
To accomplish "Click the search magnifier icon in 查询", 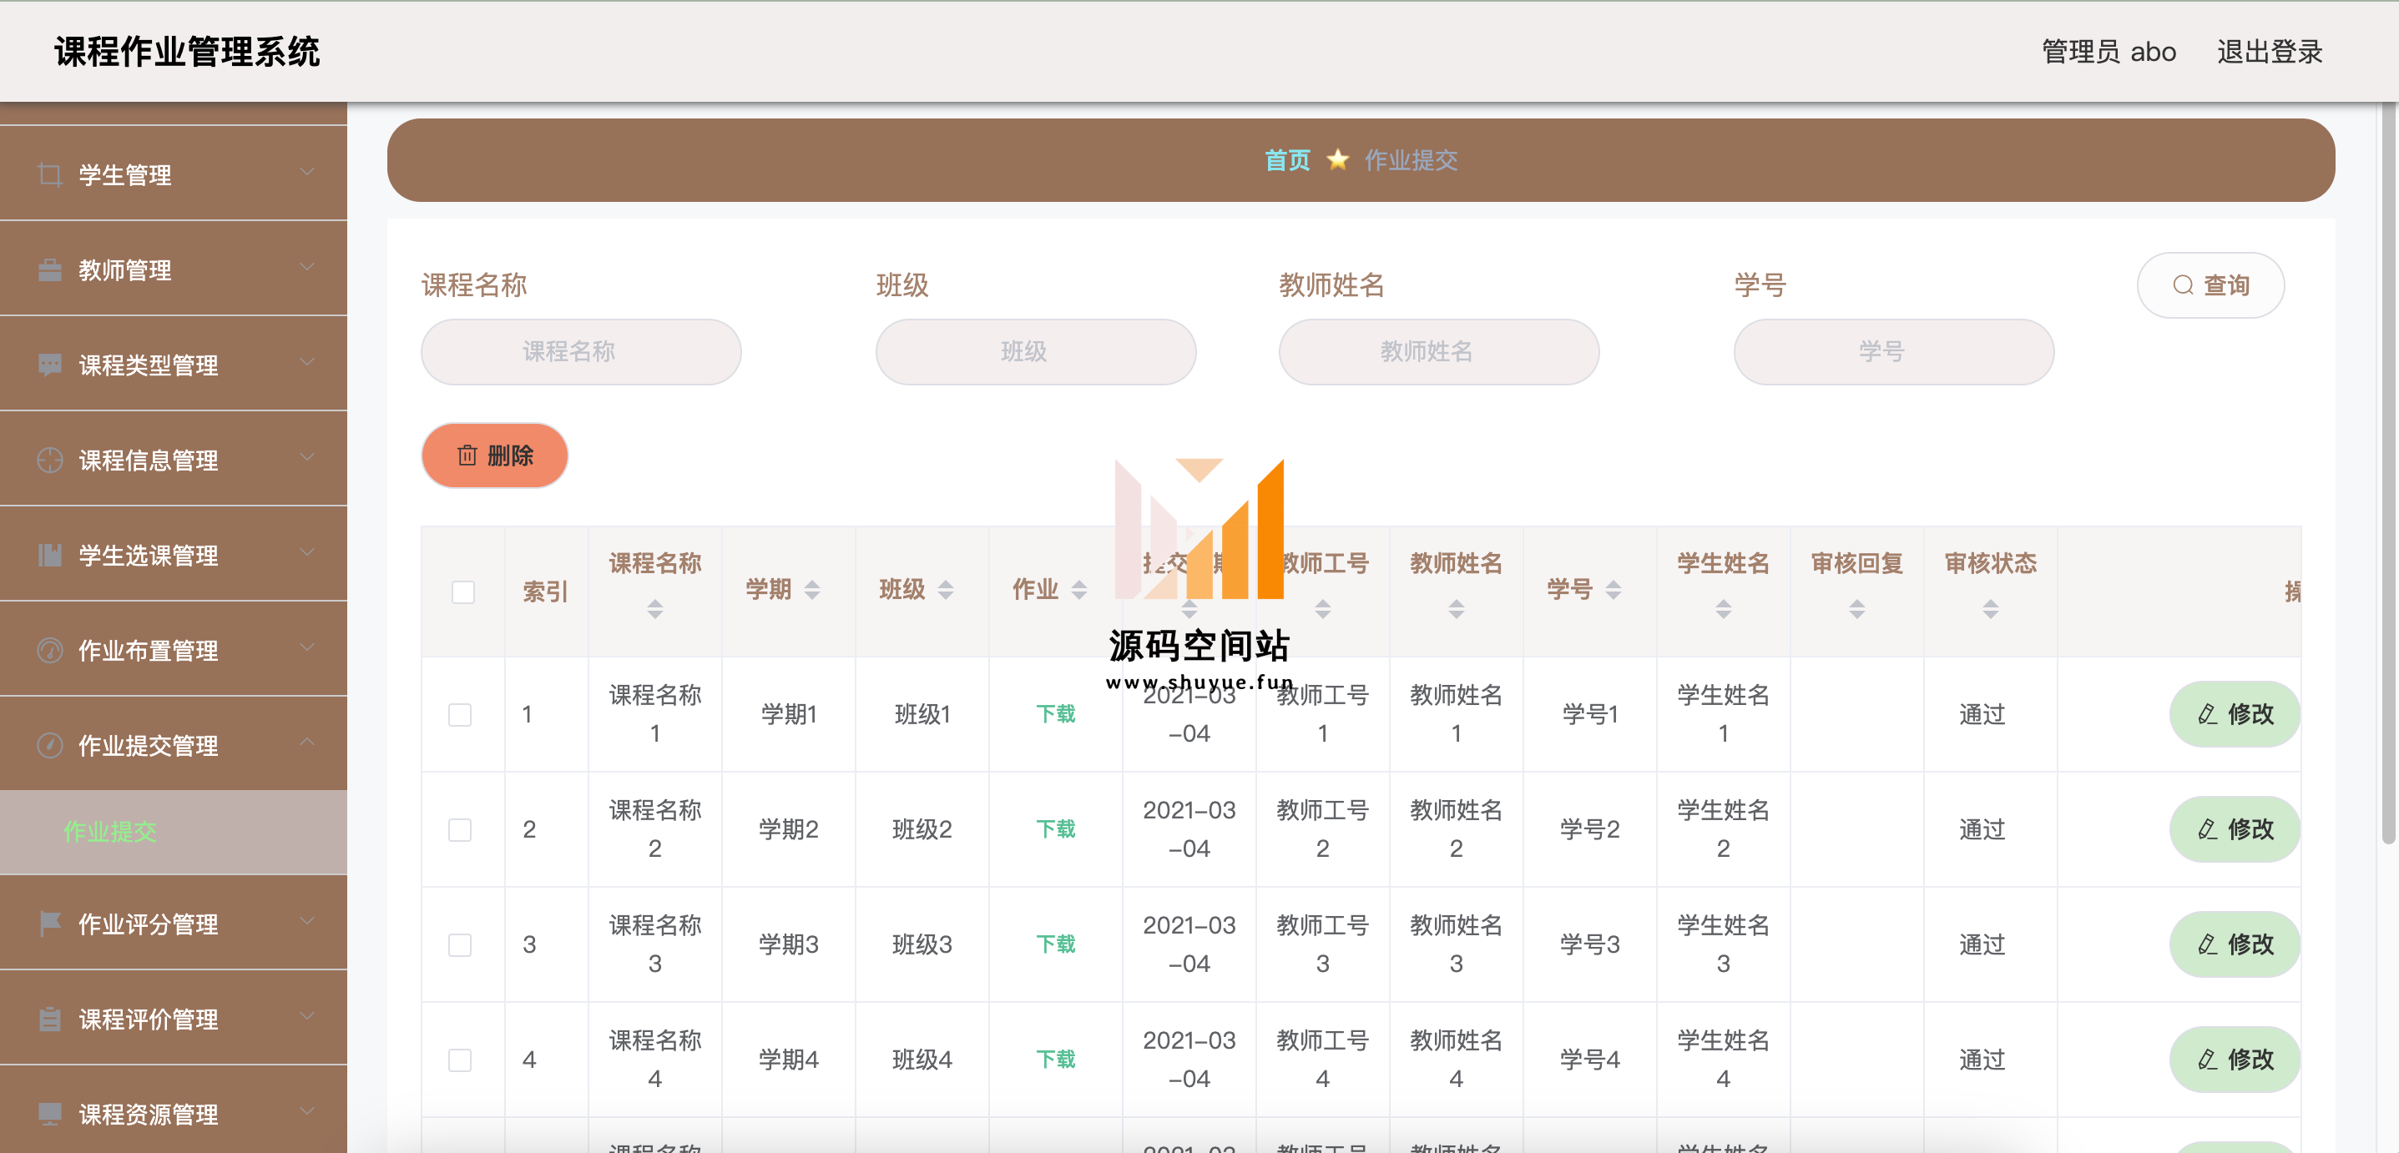I will click(x=2182, y=284).
